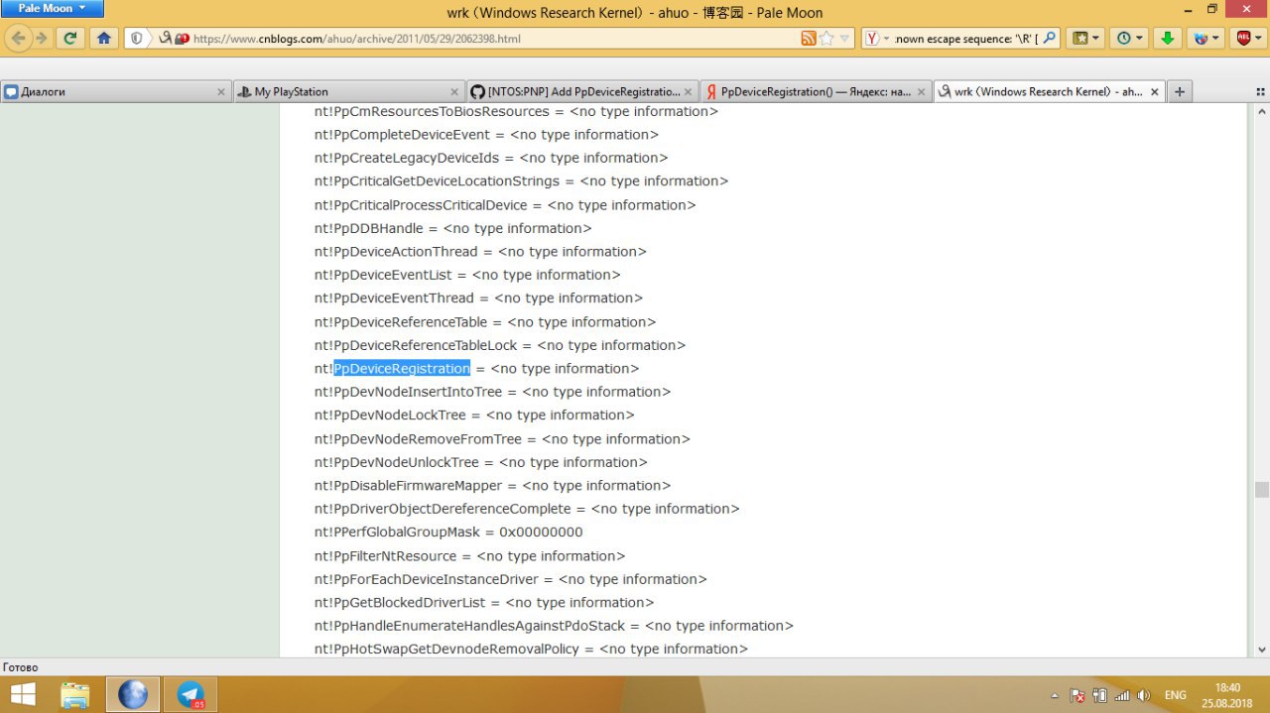This screenshot has height=713, width=1270.
Task: Click the RSS feed icon in the address bar
Action: [809, 39]
